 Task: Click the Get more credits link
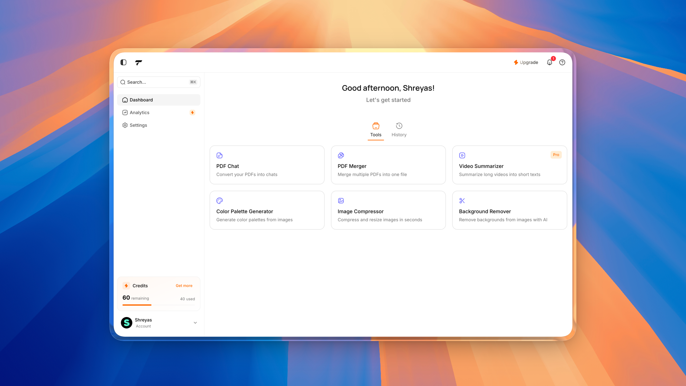coord(184,286)
